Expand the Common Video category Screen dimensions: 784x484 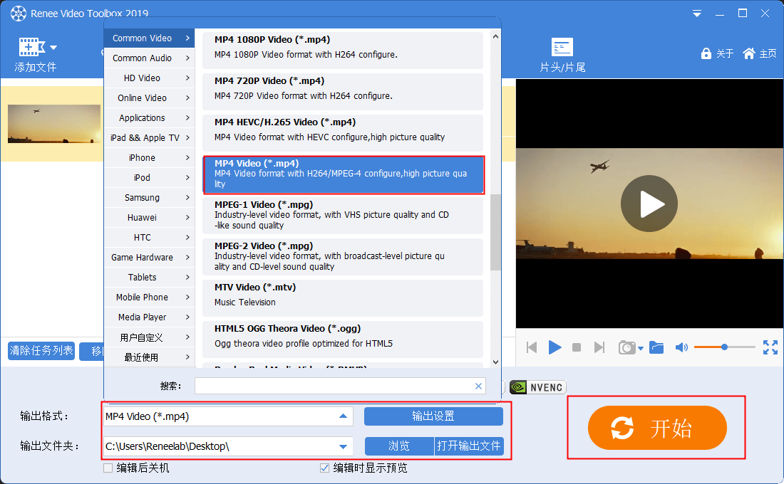pyautogui.click(x=150, y=38)
